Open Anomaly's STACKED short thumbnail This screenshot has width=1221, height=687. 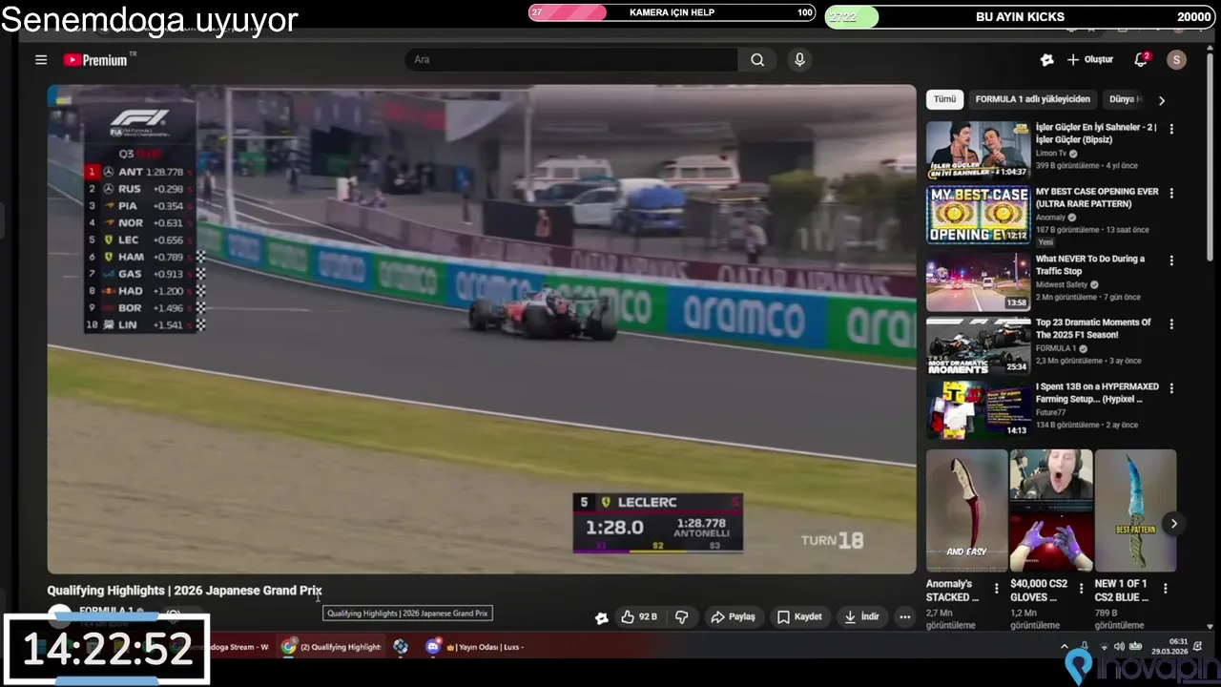(x=966, y=510)
